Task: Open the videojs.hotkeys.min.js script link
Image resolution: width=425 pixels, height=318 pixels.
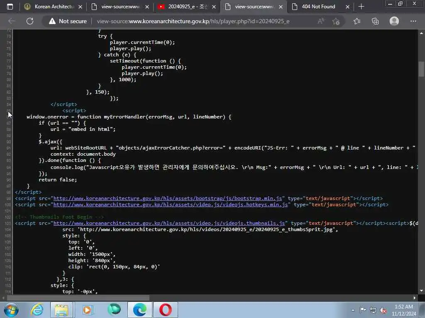Action: [171, 205]
